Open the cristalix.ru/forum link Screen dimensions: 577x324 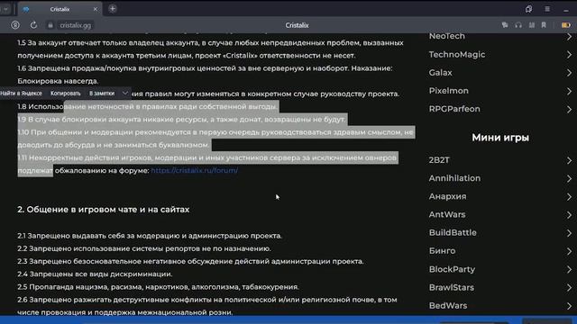tap(195, 170)
